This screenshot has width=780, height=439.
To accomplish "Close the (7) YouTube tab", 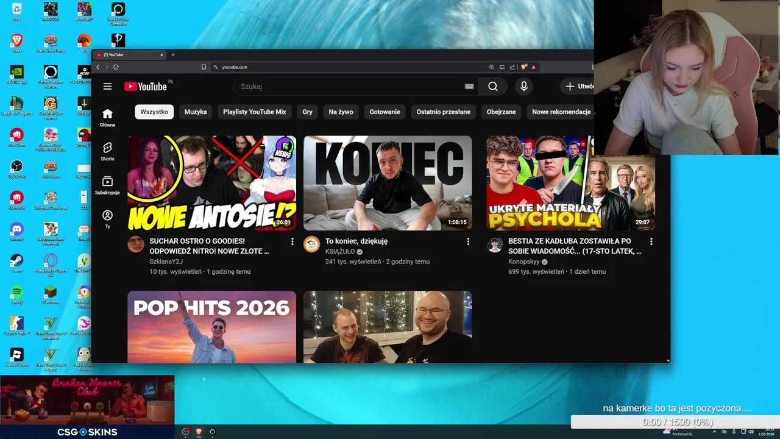I will point(161,55).
